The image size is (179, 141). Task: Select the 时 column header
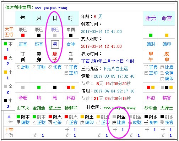[x=71, y=18]
